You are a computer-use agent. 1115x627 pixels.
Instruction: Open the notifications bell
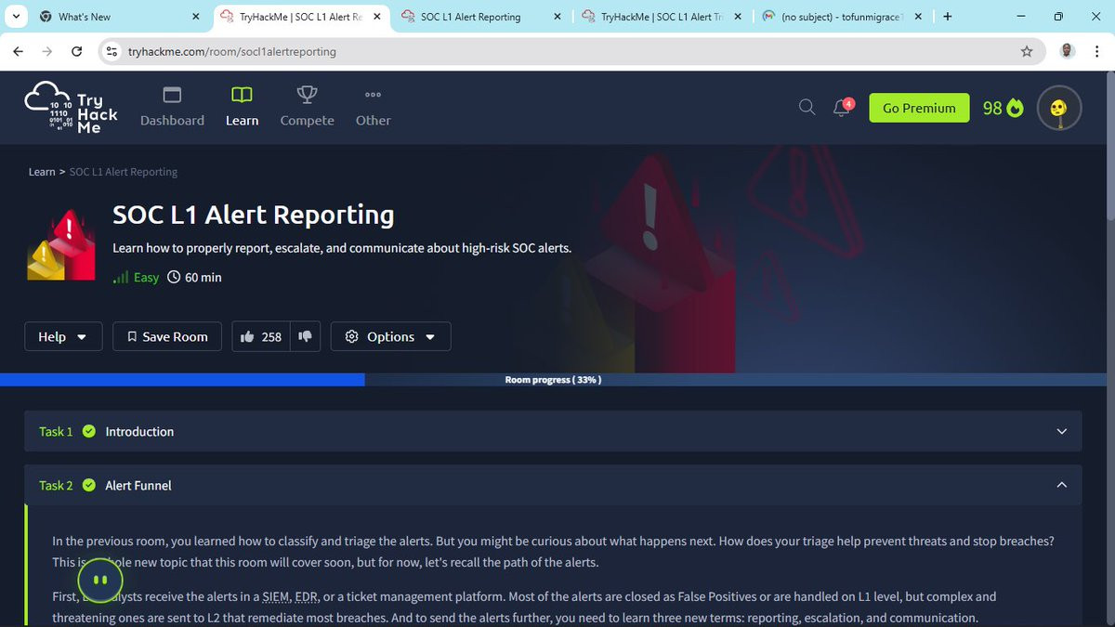[x=842, y=108]
